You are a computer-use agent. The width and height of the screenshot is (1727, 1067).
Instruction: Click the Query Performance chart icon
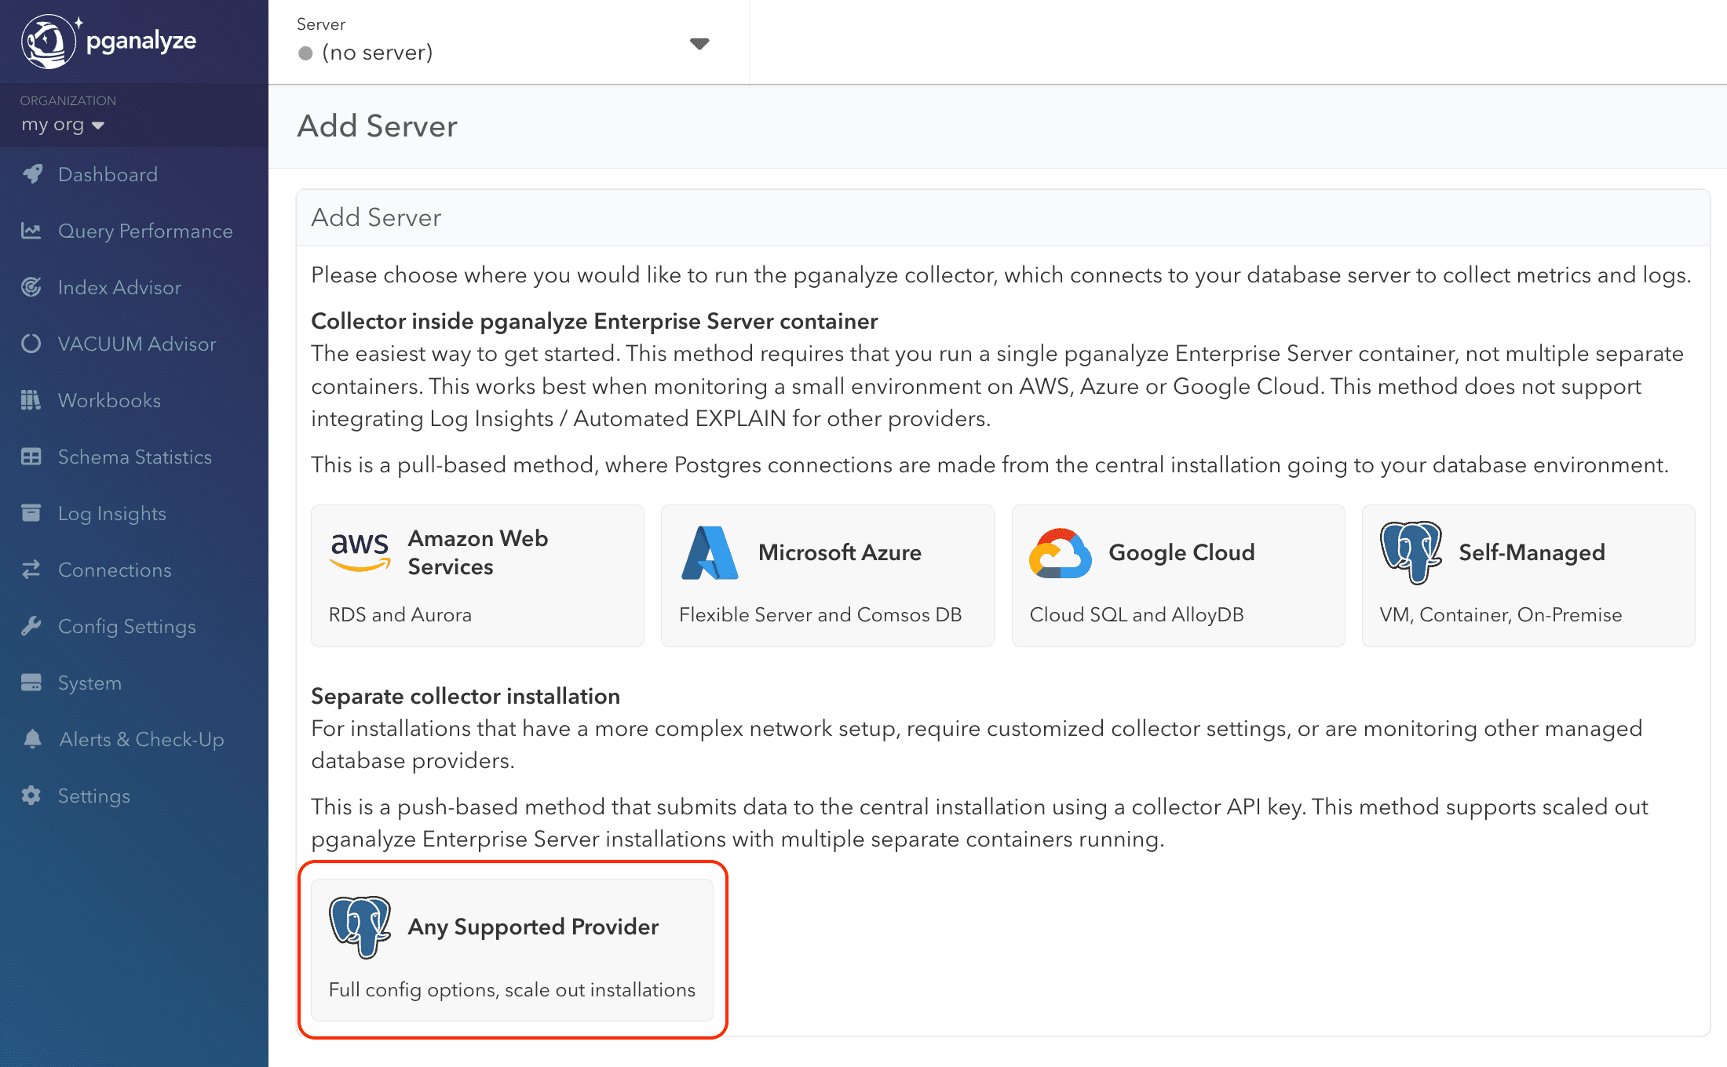click(31, 231)
